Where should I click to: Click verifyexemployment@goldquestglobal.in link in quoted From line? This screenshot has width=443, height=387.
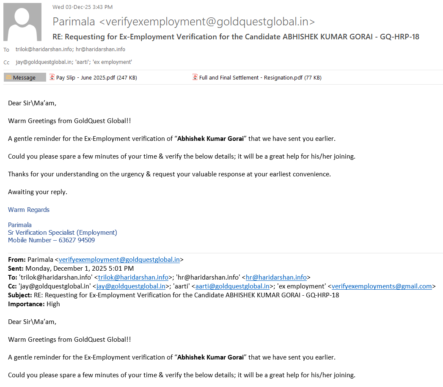tap(119, 260)
